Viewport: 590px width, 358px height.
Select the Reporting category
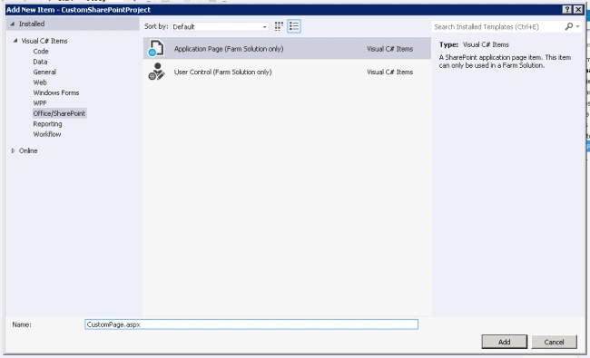point(47,124)
